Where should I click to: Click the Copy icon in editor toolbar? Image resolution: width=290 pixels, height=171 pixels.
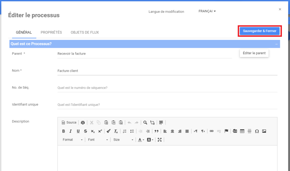click(x=99, y=122)
